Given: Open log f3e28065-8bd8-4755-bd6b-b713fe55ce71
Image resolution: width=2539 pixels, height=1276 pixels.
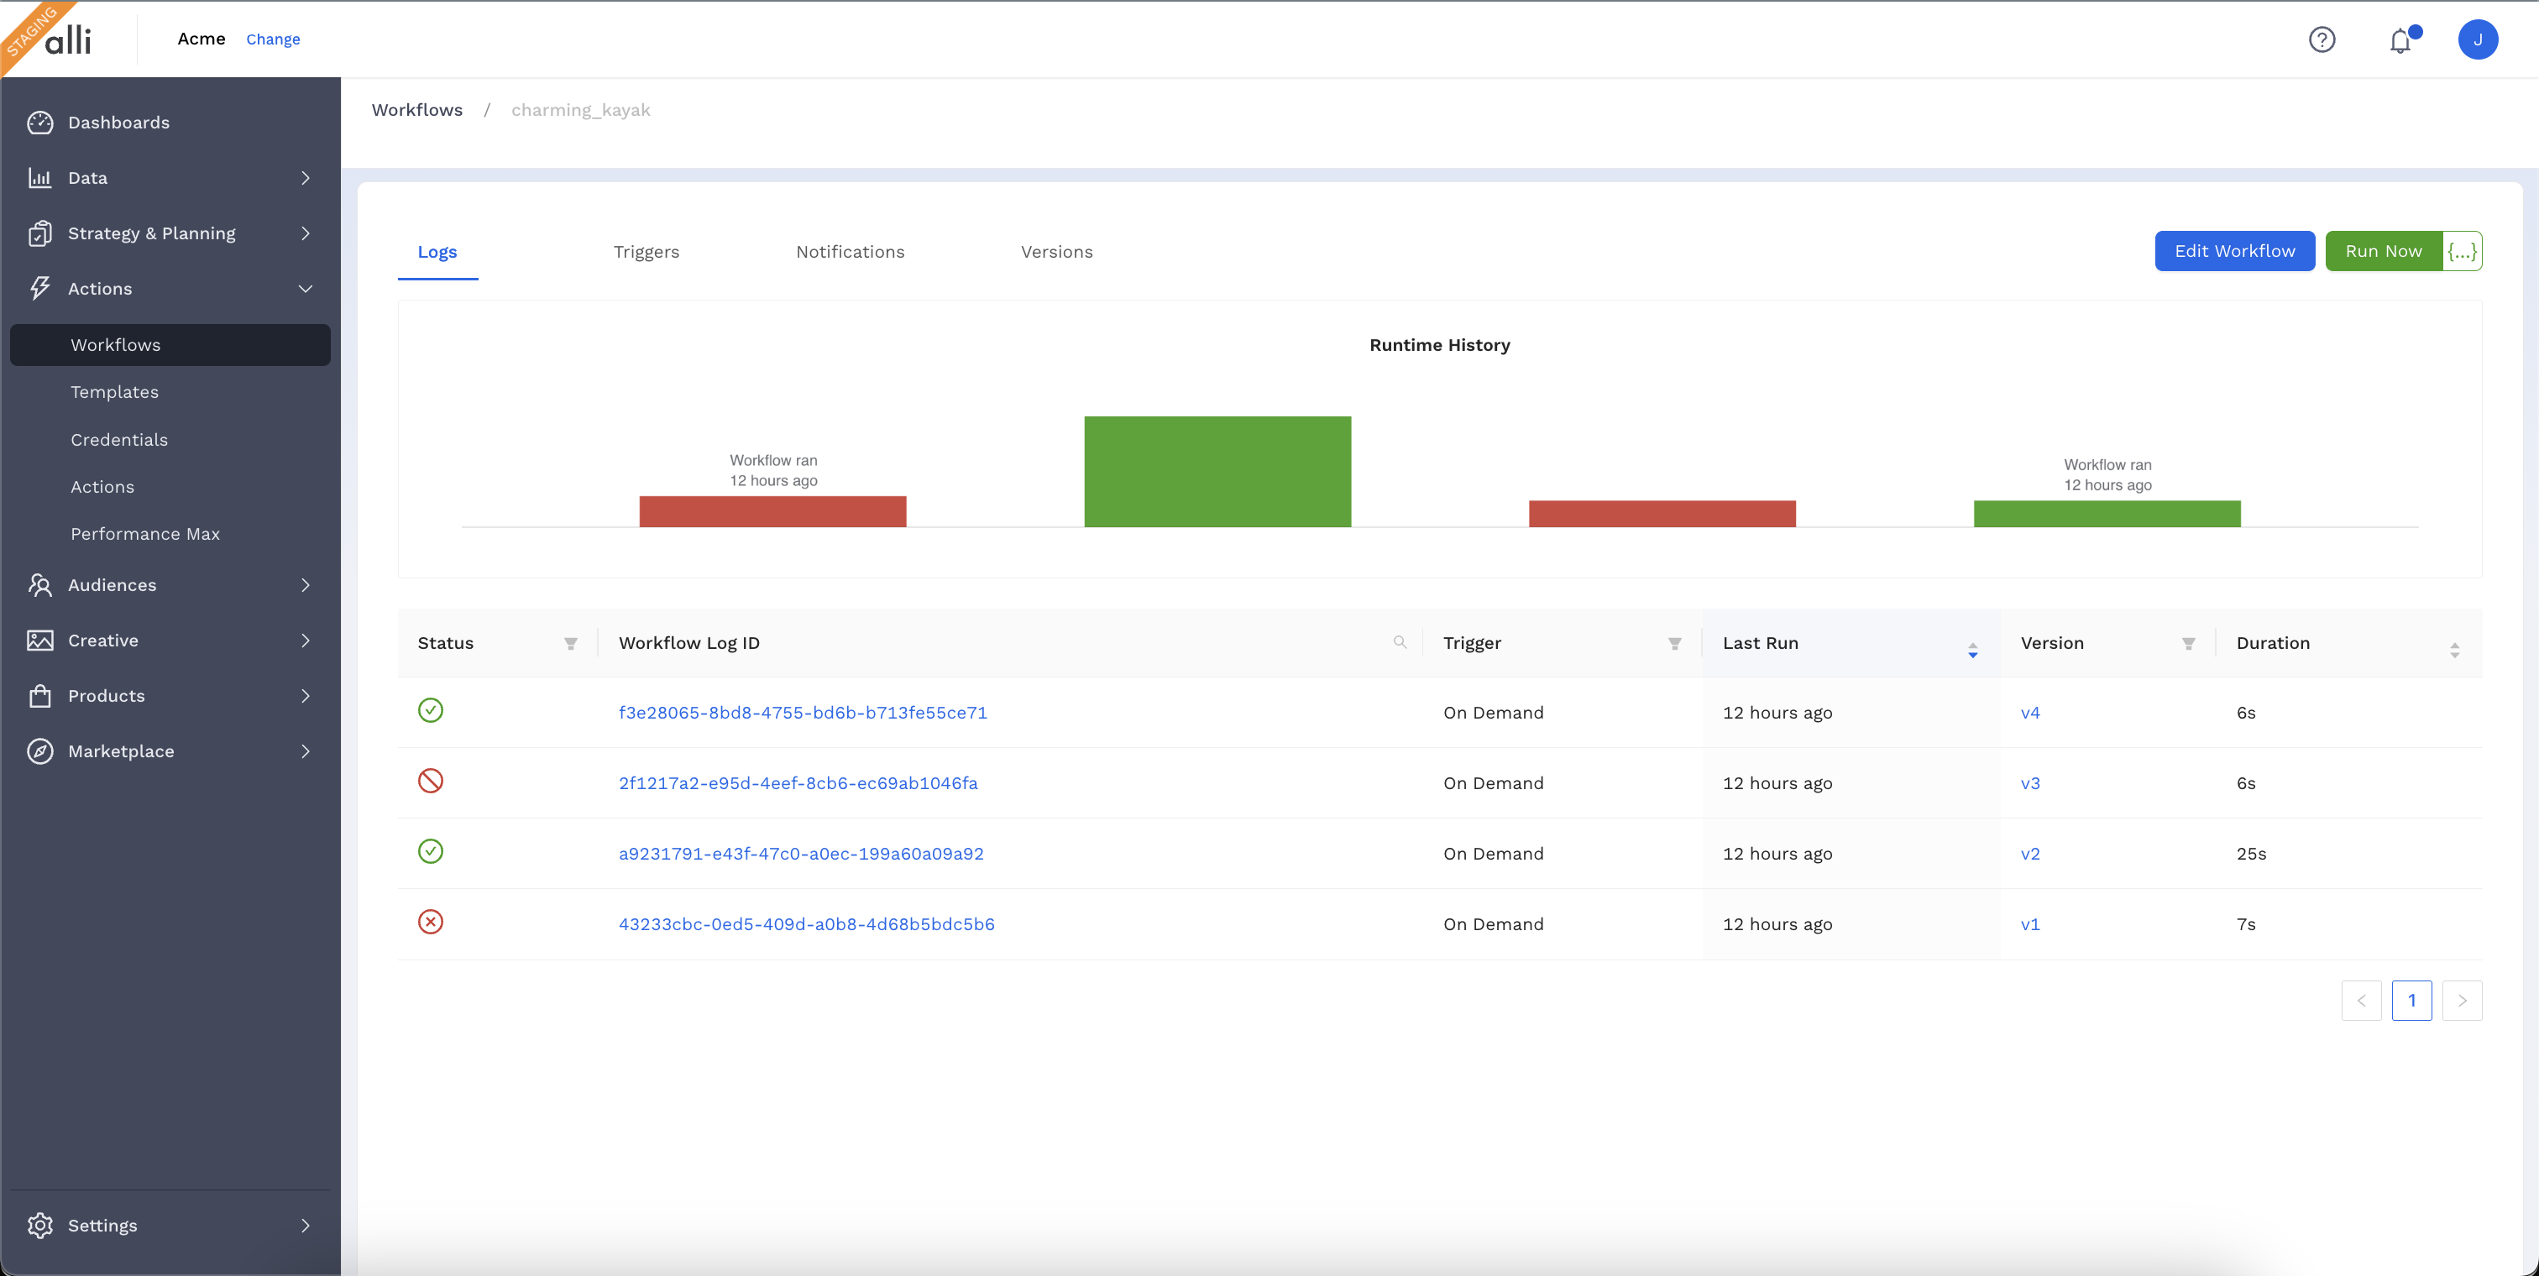Looking at the screenshot, I should click(x=803, y=713).
